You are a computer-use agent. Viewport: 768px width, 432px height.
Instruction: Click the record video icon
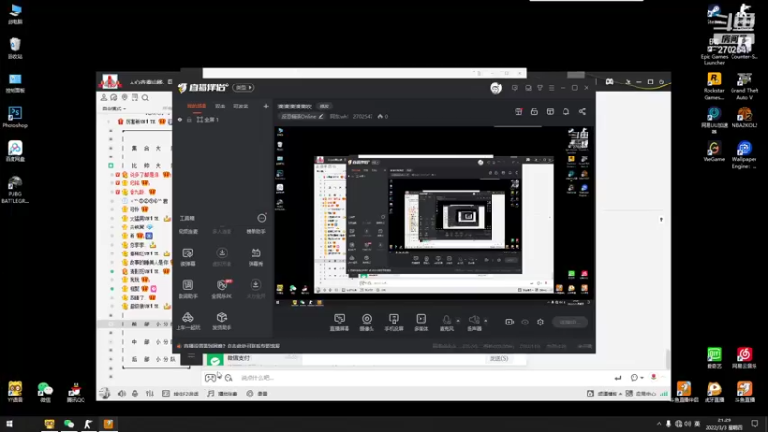(x=510, y=322)
